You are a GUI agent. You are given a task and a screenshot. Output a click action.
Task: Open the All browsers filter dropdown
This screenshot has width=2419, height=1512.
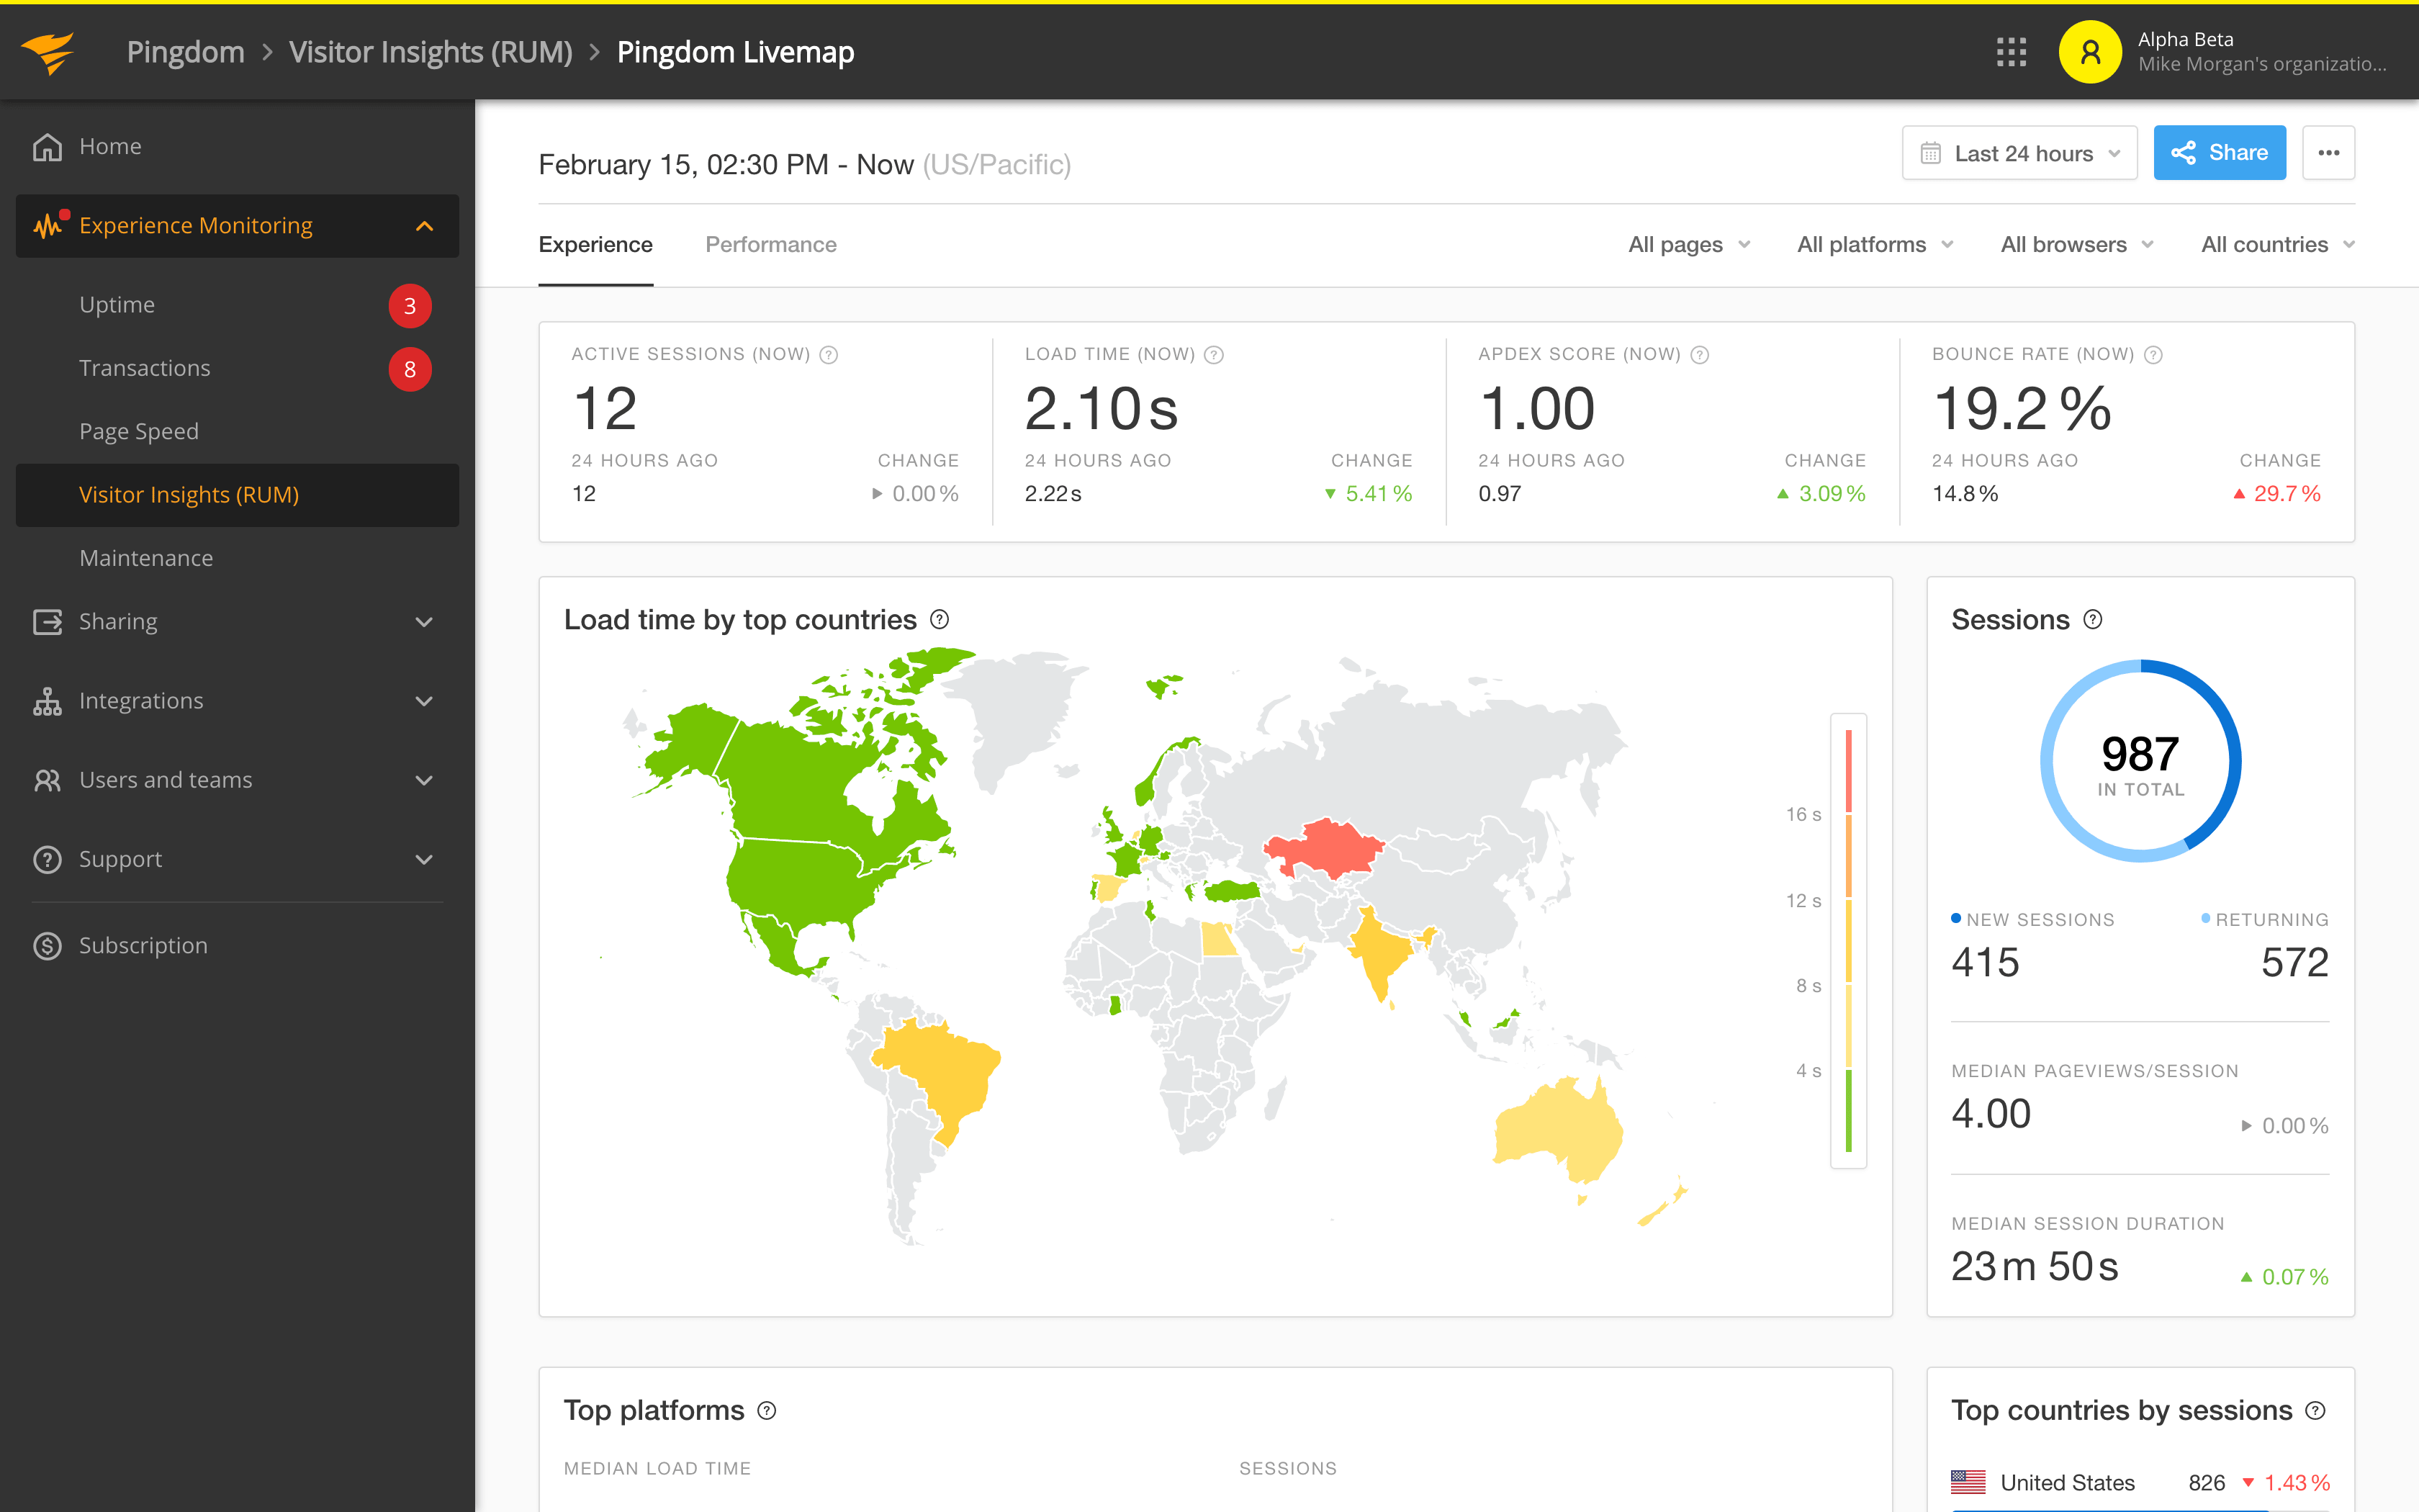pos(2077,245)
